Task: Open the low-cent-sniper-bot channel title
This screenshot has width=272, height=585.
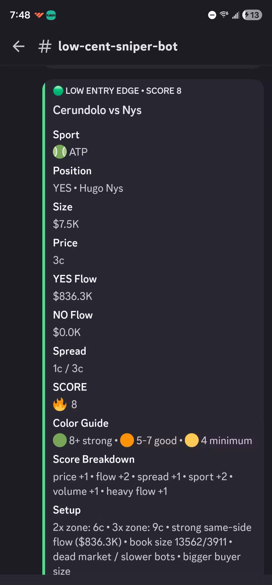Action: [118, 46]
